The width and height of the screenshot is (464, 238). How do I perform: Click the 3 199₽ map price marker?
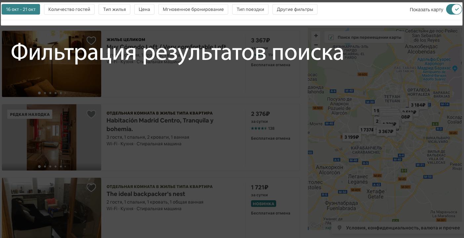pos(352,137)
